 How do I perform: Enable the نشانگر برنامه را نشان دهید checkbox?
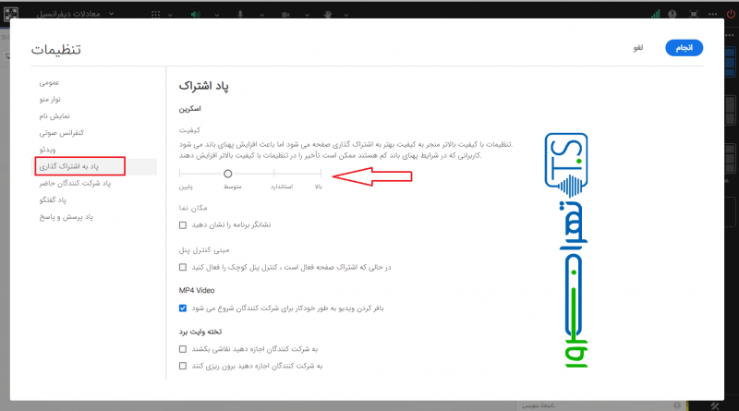pos(183,224)
